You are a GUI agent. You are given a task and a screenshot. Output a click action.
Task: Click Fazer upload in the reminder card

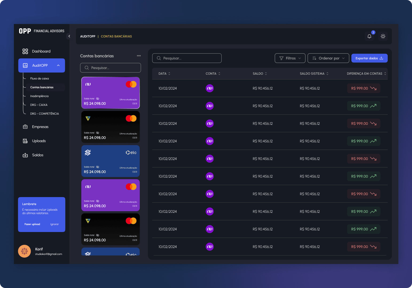click(32, 224)
